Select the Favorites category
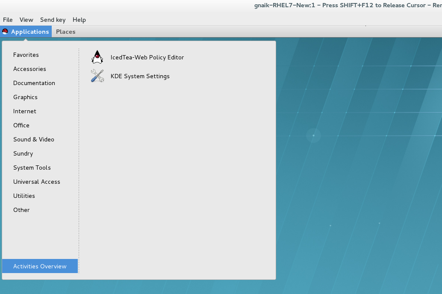 click(26, 55)
